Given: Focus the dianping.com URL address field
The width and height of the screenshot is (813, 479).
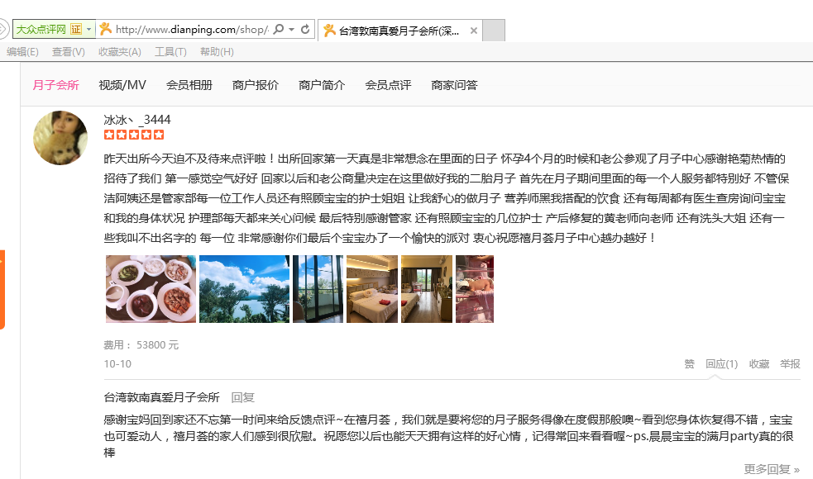Looking at the screenshot, I should point(192,30).
